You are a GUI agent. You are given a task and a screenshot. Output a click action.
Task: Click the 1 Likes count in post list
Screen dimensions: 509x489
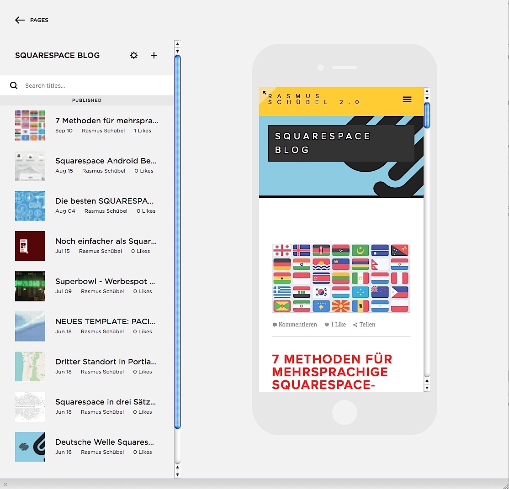click(x=143, y=131)
